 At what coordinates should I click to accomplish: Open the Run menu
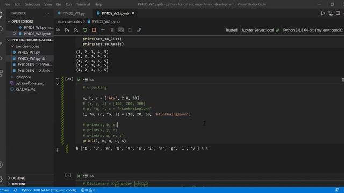click(x=69, y=4)
